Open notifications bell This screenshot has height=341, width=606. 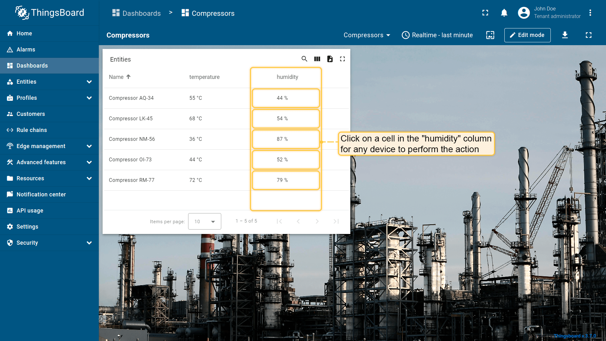504,13
